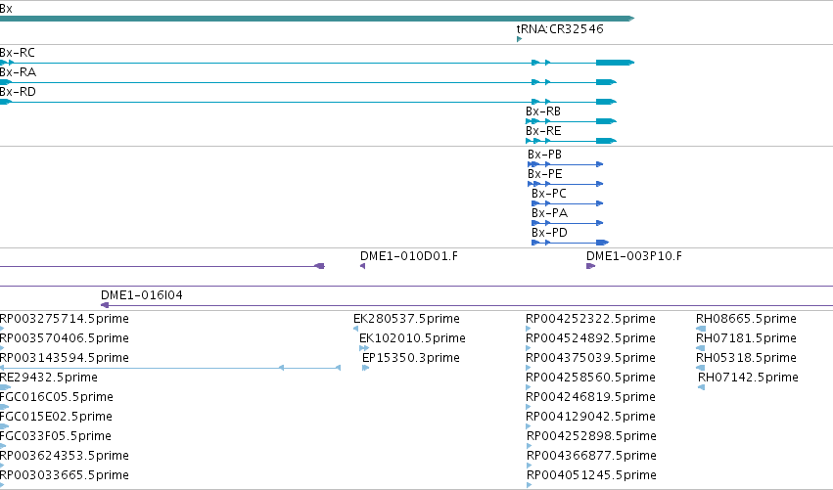
Task: Select the RP004375039.5prime EST label
Action: click(590, 358)
